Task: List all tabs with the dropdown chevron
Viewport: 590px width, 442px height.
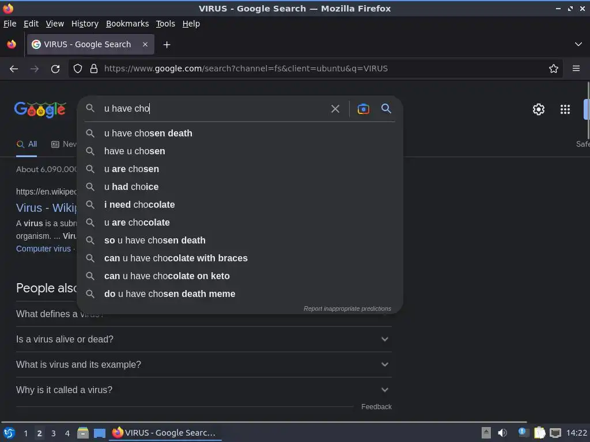Action: point(578,44)
